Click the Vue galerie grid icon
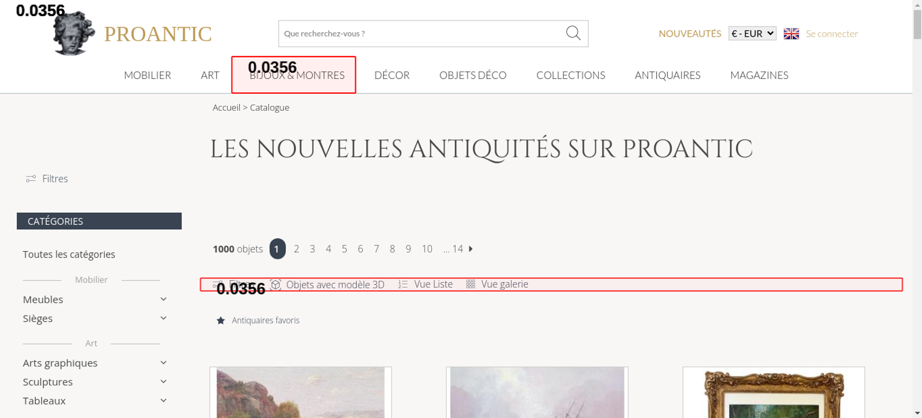The image size is (922, 418). [470, 284]
